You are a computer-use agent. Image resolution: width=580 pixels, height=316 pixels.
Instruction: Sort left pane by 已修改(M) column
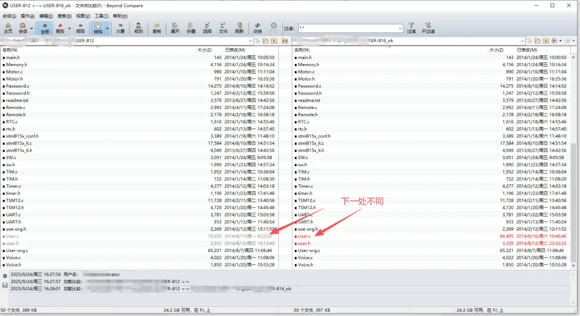tap(250, 50)
